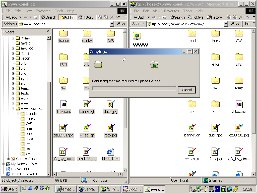The height and width of the screenshot is (193, 257).
Task: Select temp folder in ftp window
Action: click(x=239, y=83)
